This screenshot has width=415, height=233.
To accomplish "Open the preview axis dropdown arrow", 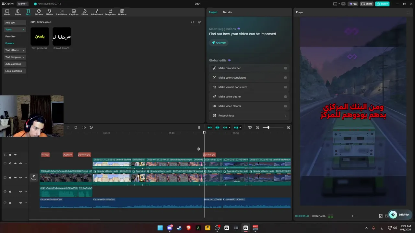I will (240, 128).
